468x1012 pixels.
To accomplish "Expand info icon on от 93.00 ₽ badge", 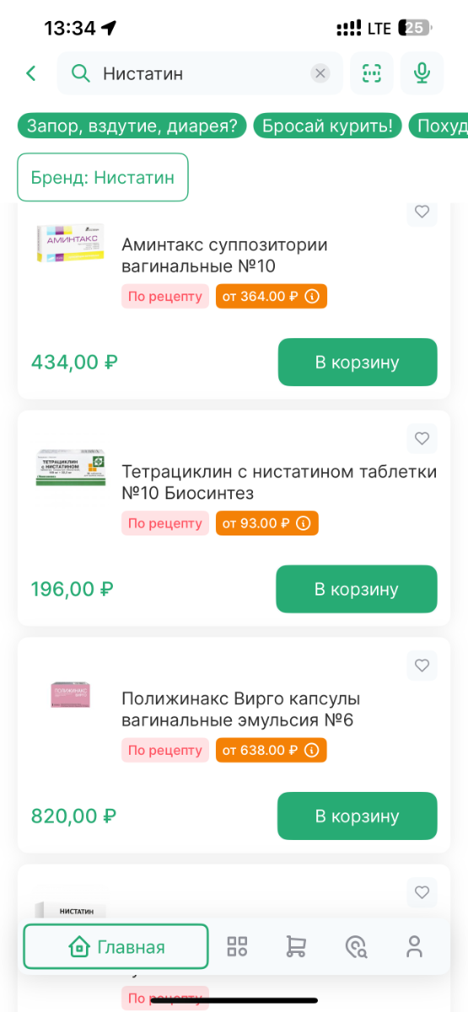I will (304, 524).
